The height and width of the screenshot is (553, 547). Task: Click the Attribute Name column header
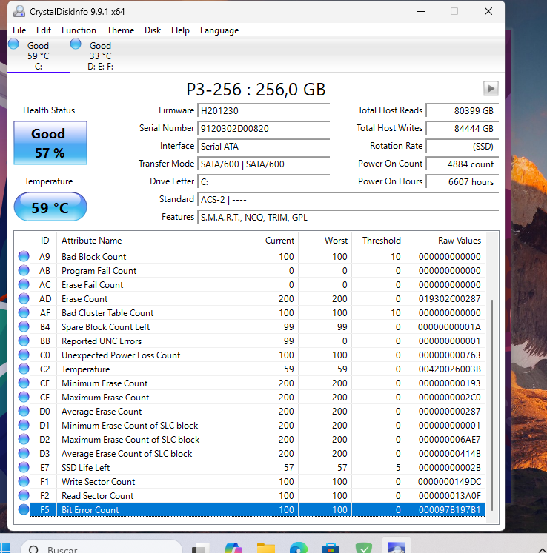(x=150, y=241)
